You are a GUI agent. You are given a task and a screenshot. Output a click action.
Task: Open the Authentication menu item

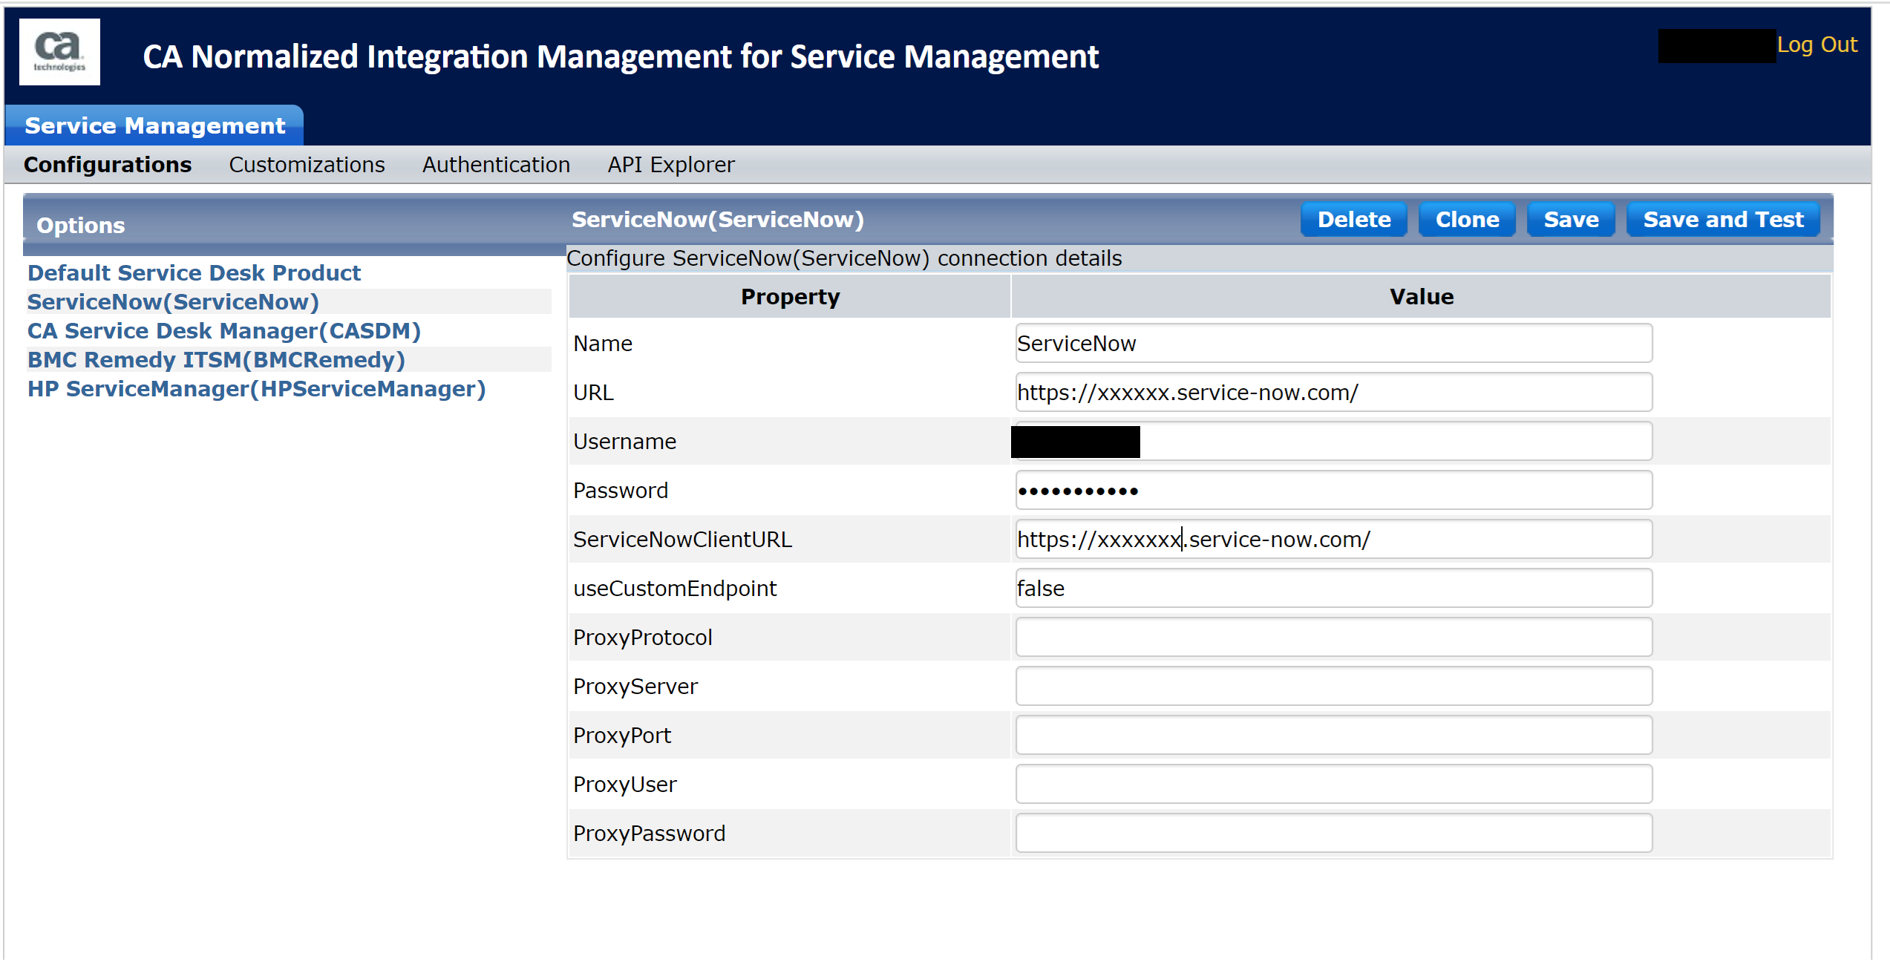point(496,165)
